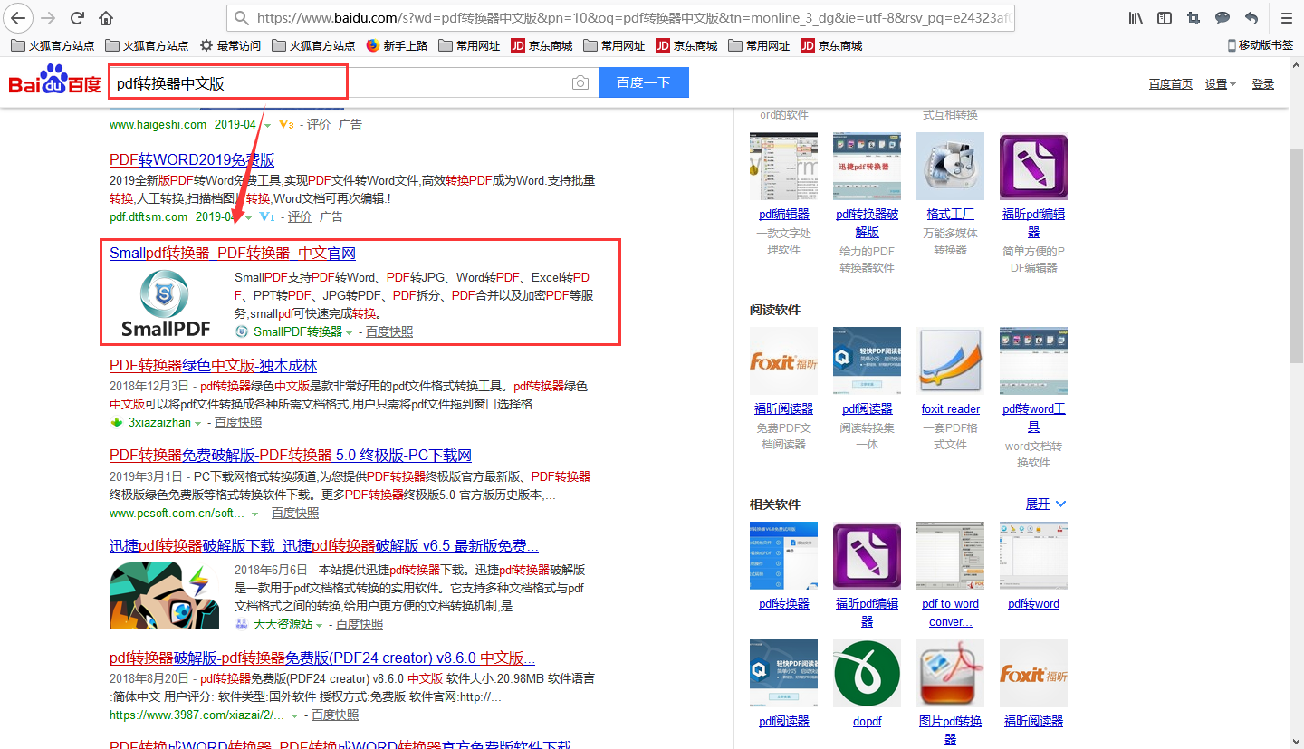
Task: Open PDF转换器绿色中文版-独木成林 result
Action: 214,365
